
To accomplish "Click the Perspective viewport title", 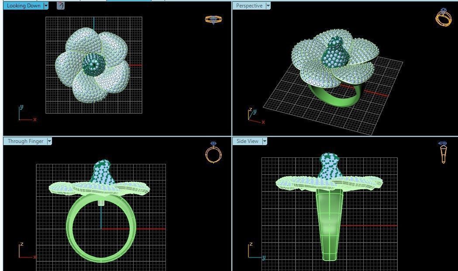I will 249,6.
